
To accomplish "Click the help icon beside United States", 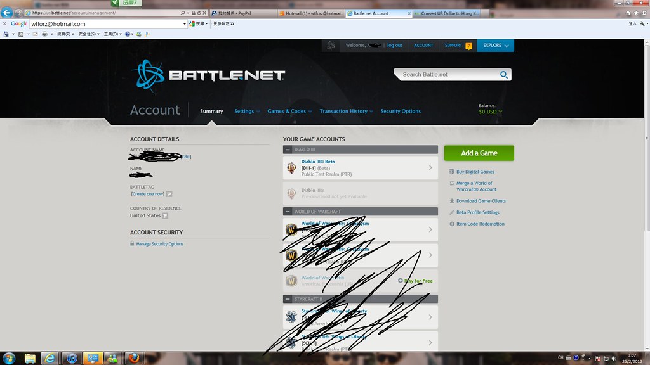I will tap(165, 215).
